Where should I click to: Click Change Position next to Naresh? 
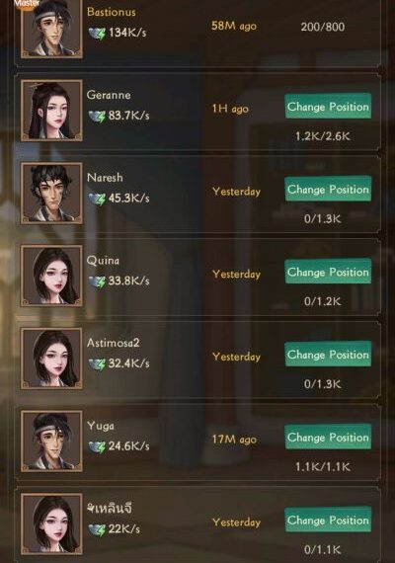point(328,189)
